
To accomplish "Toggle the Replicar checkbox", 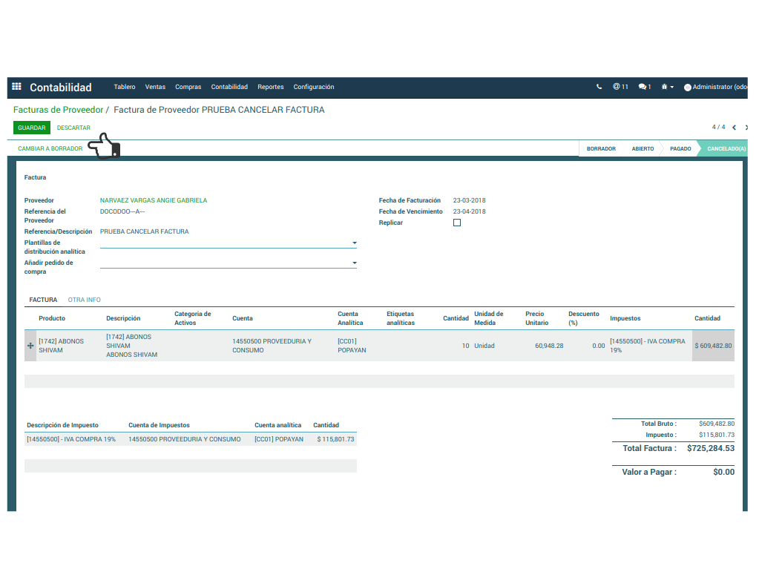I will [457, 223].
